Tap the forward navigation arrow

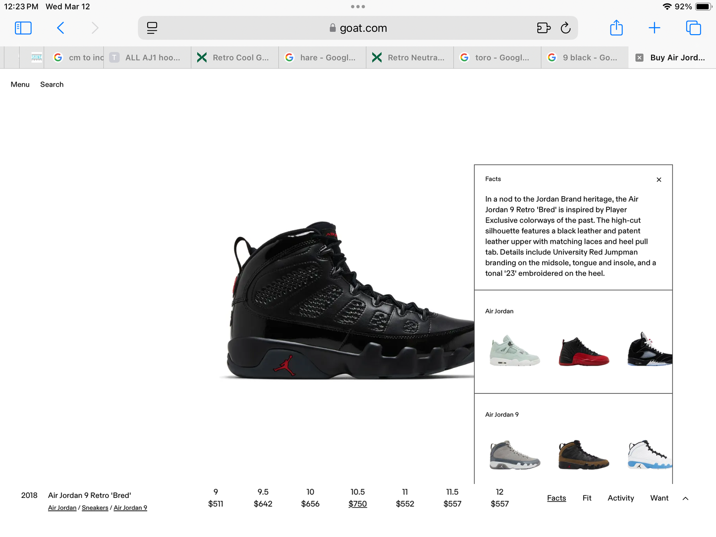click(x=95, y=28)
